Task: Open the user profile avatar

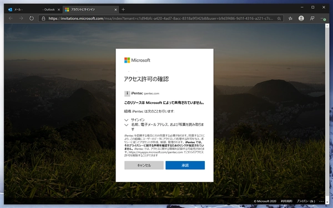Action: point(301,18)
